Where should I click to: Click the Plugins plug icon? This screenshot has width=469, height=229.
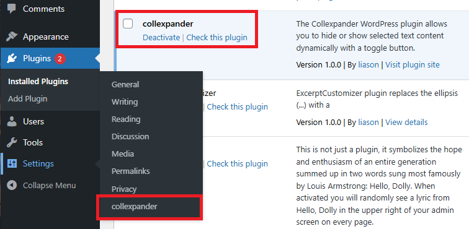[x=12, y=59]
